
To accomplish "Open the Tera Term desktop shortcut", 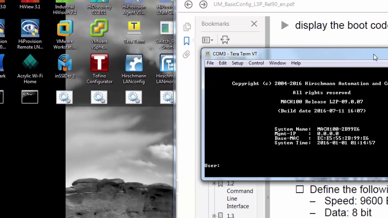I will (x=134, y=32).
